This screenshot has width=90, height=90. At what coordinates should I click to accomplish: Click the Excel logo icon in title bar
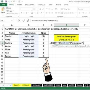click(2, 1)
